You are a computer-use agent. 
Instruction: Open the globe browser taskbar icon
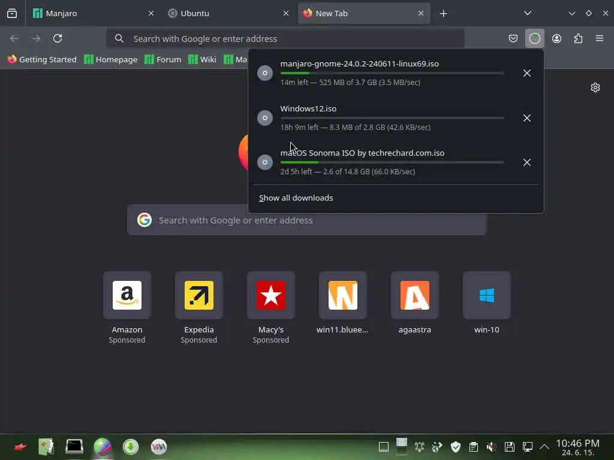(103, 447)
